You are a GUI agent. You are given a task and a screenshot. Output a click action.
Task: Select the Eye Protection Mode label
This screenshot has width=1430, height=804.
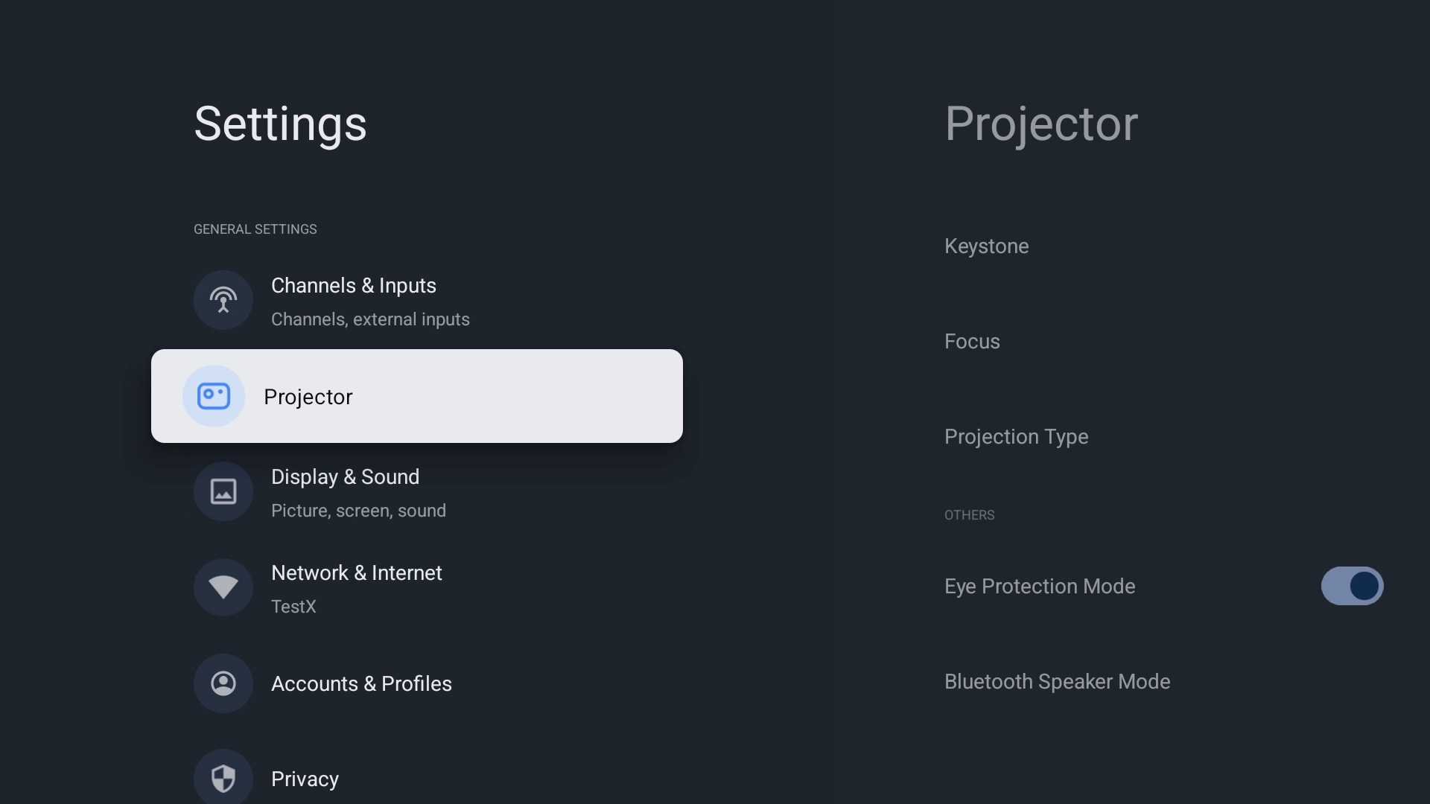point(1040,587)
